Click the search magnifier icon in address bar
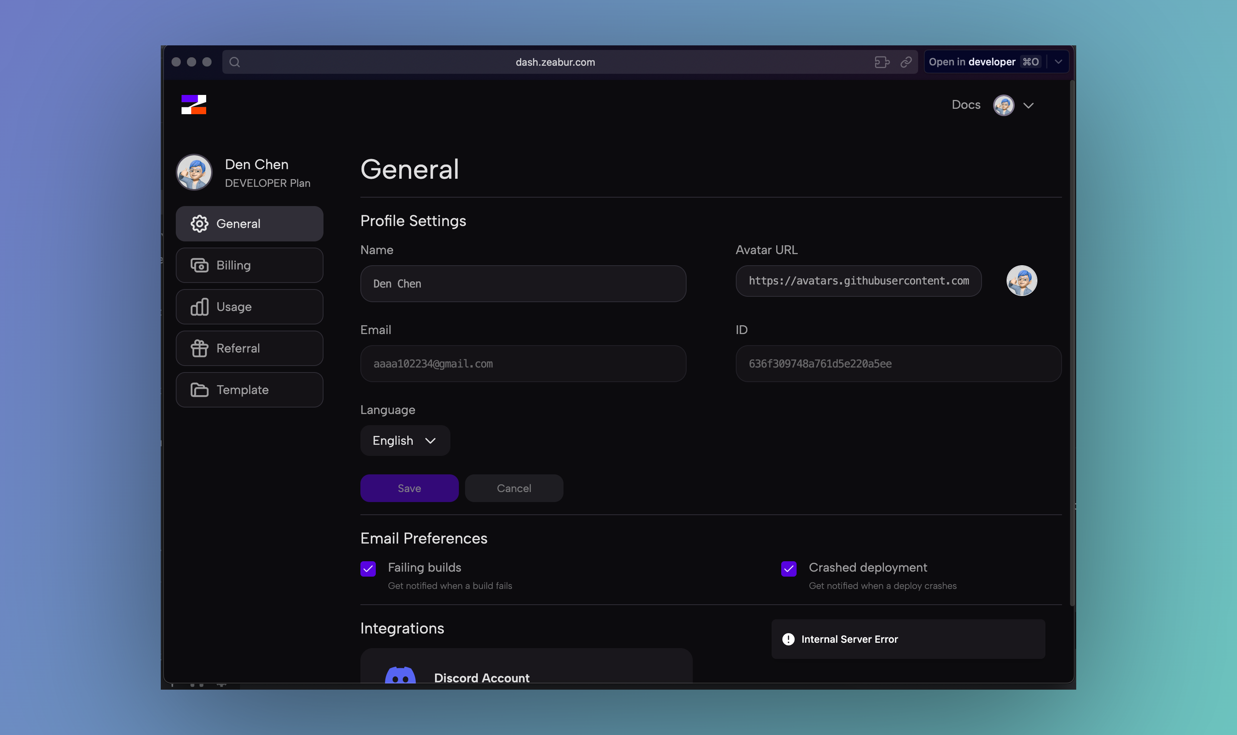This screenshot has width=1237, height=735. pyautogui.click(x=235, y=62)
